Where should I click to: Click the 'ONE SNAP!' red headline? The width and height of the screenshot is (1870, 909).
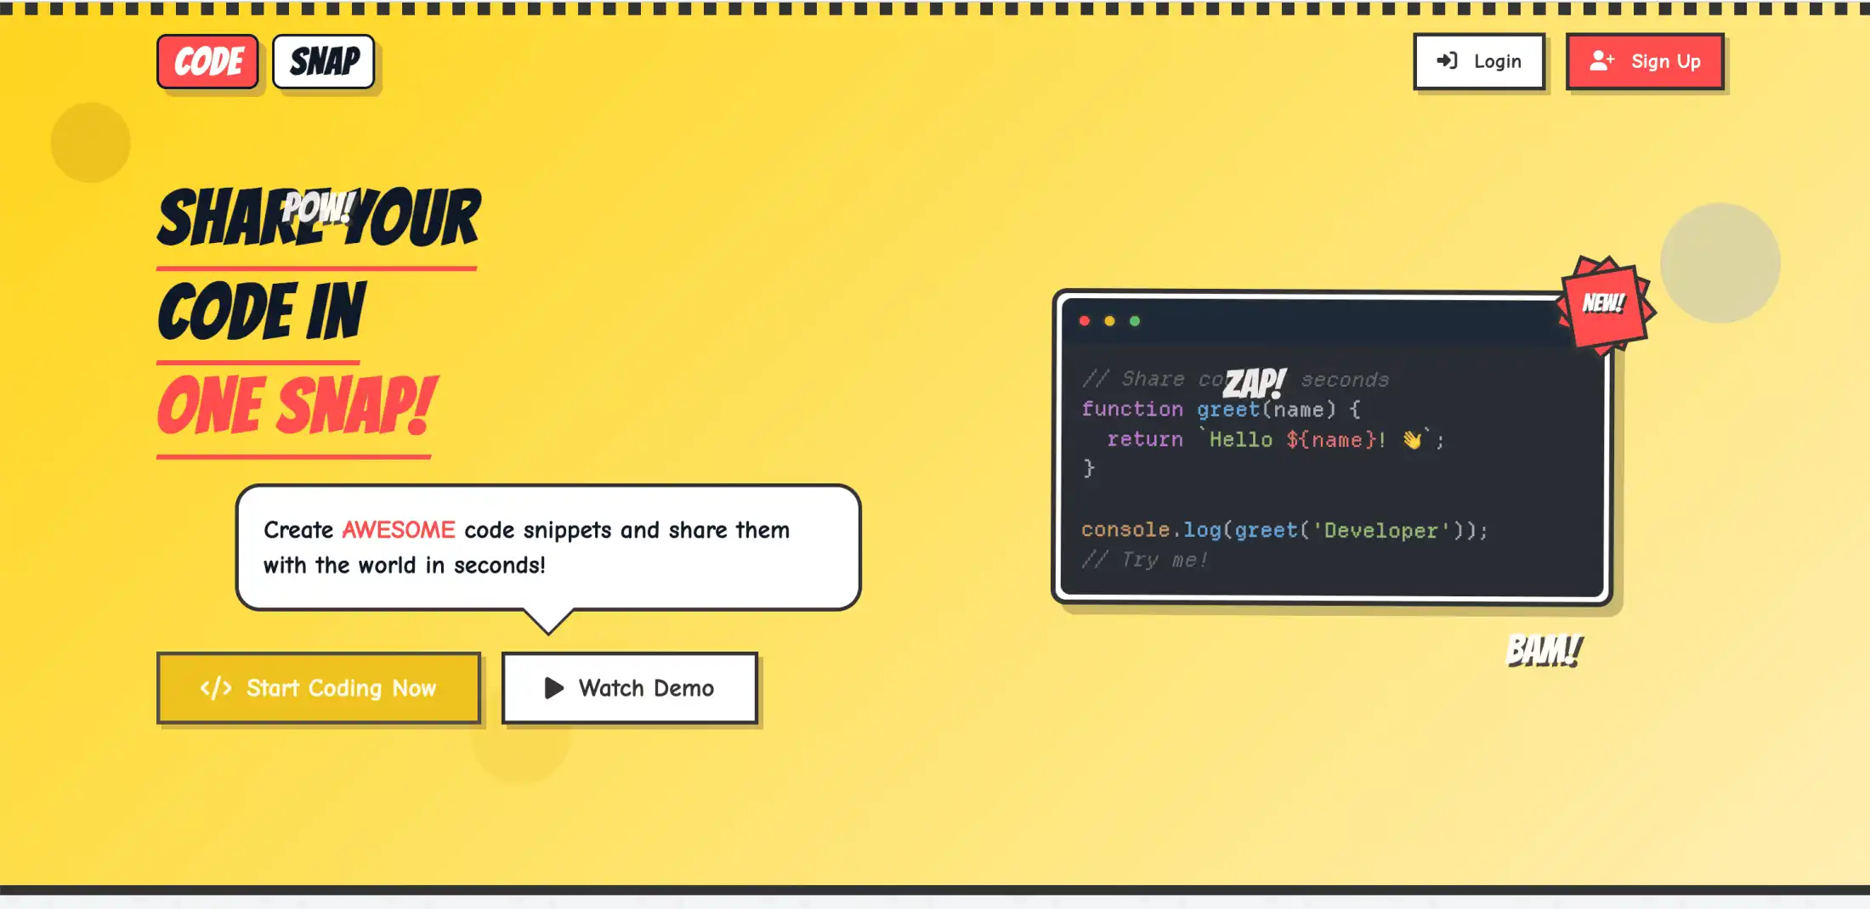pyautogui.click(x=297, y=406)
